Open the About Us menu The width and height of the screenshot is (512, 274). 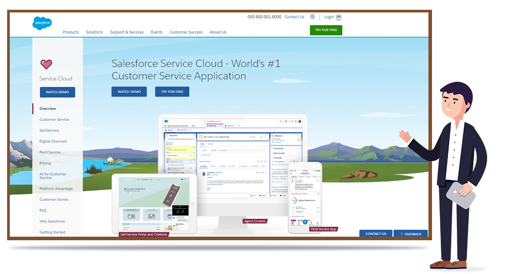coord(218,32)
